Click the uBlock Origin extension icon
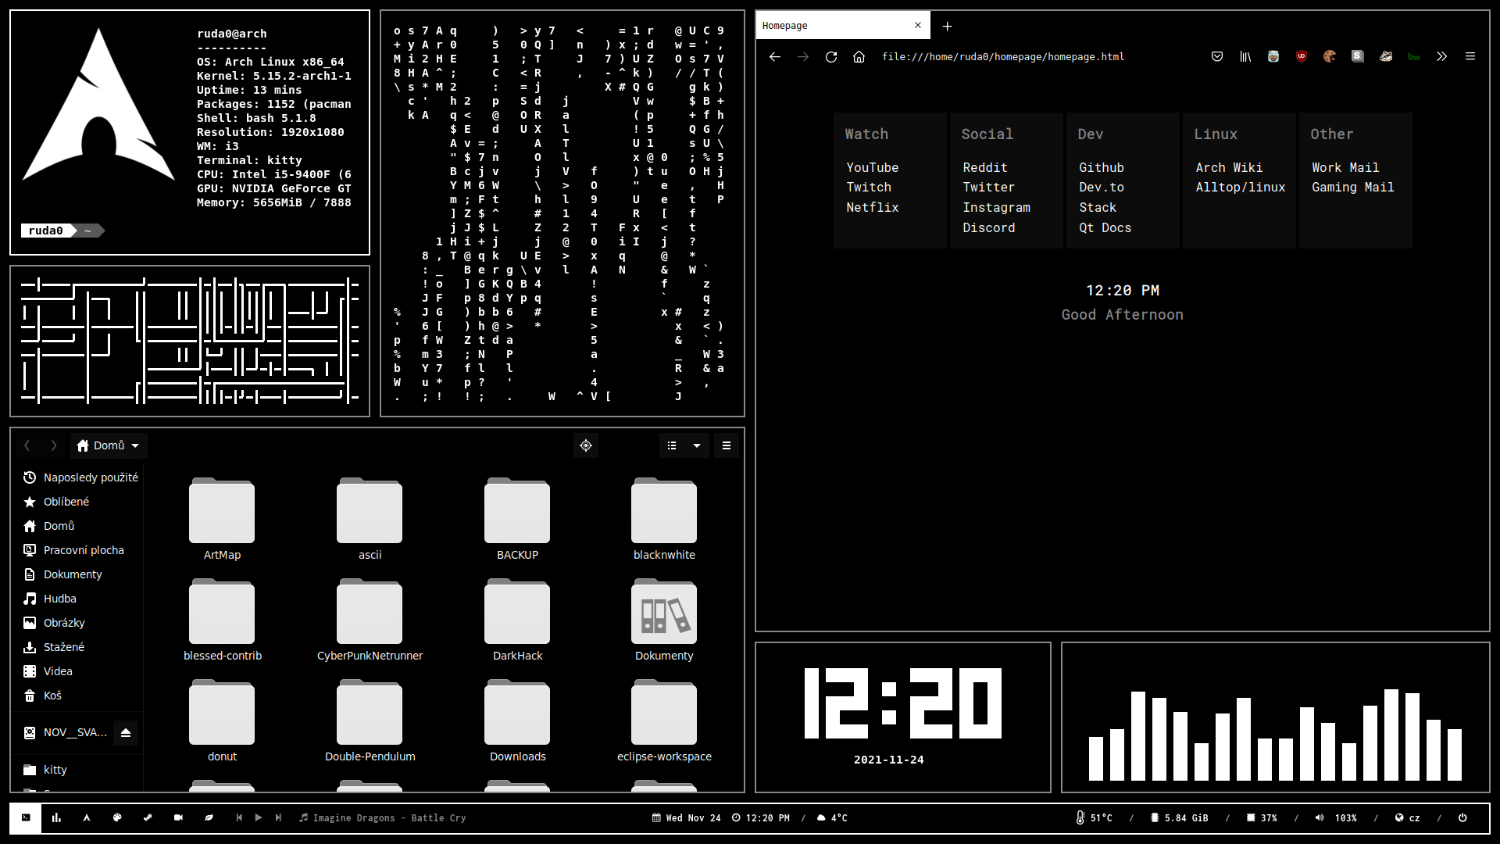1500x844 pixels. tap(1301, 56)
